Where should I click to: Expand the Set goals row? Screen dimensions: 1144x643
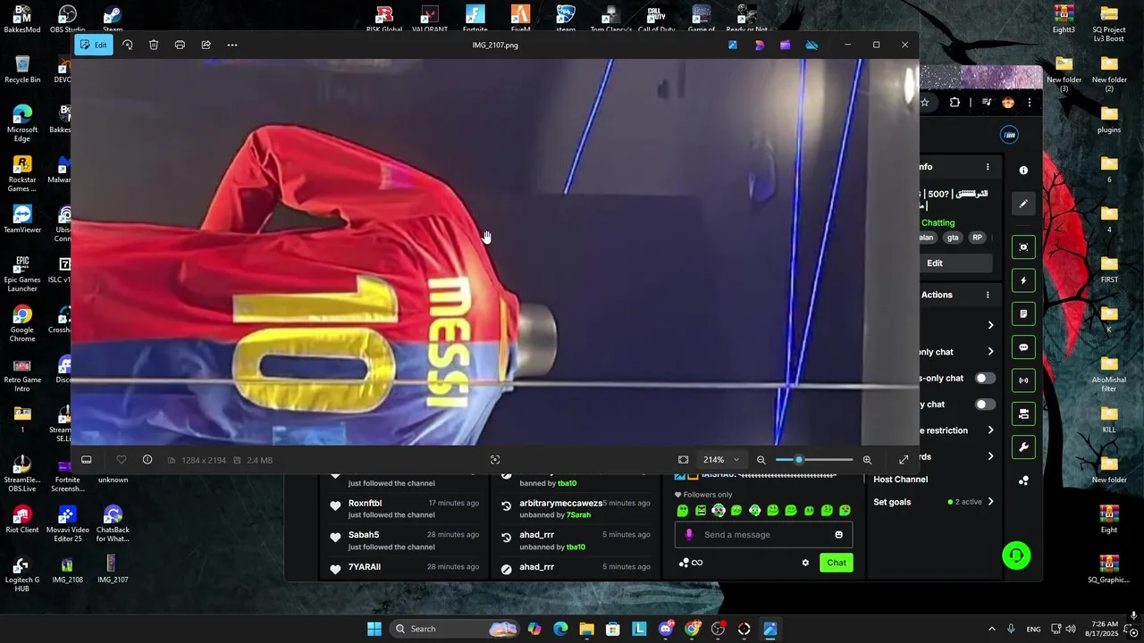pyautogui.click(x=935, y=502)
